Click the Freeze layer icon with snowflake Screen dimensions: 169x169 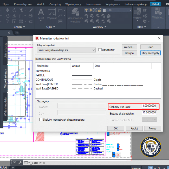[x=97, y=16]
